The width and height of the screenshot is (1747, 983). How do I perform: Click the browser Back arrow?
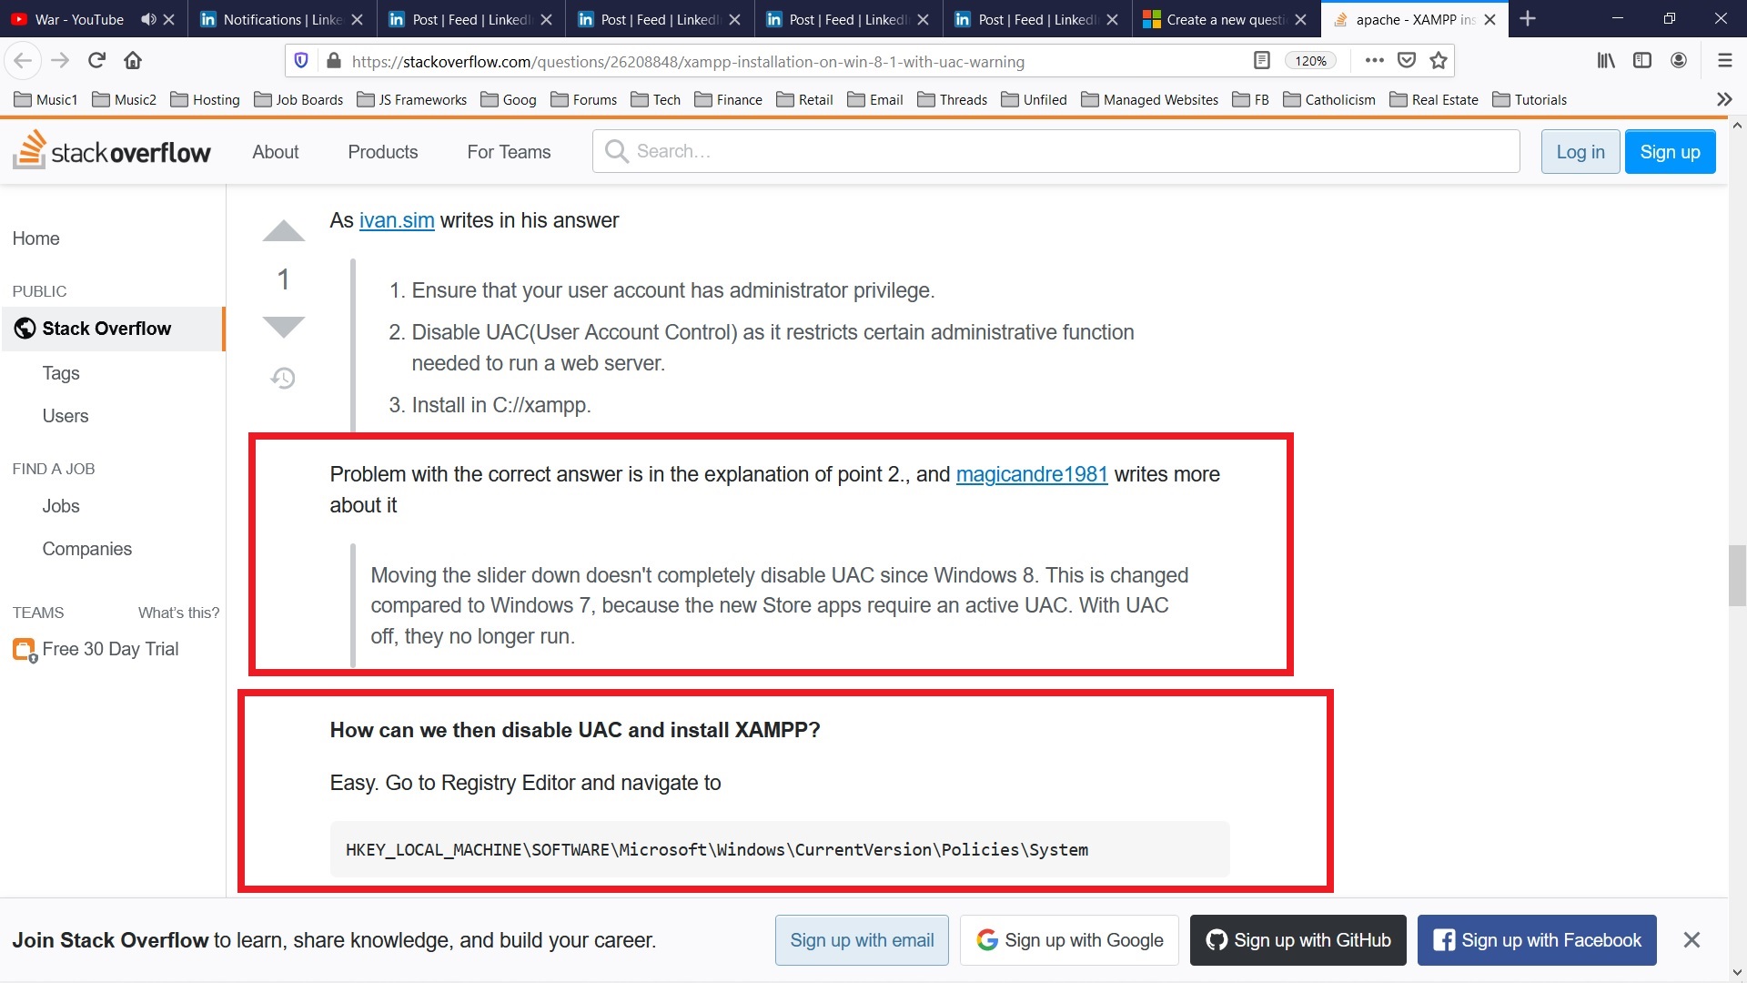(23, 61)
